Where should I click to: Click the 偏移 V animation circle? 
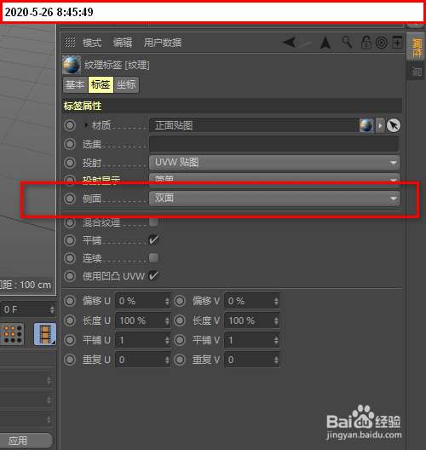(x=180, y=301)
